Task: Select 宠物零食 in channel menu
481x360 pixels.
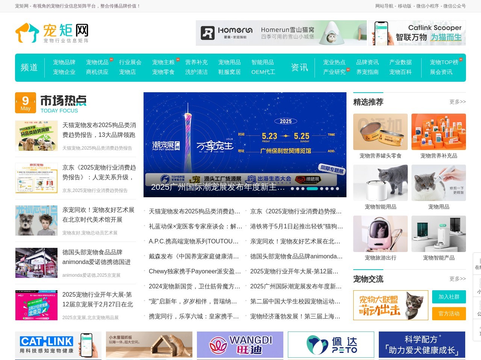Action: pyautogui.click(x=163, y=72)
